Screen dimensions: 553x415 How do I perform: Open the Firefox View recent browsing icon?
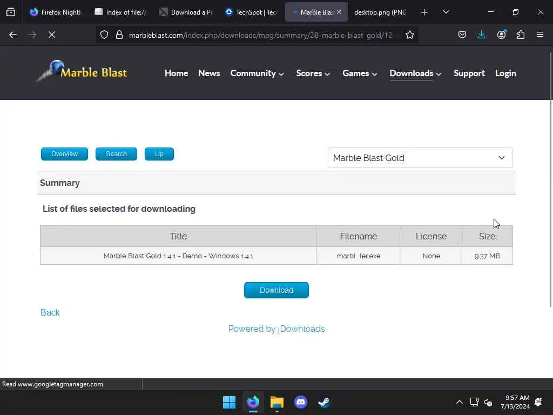11,12
